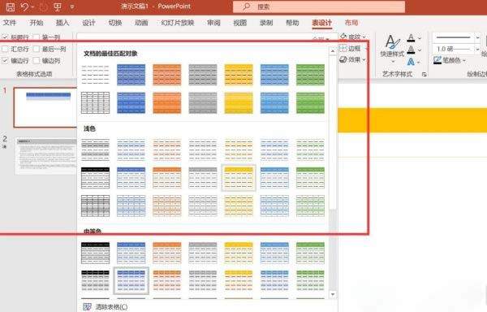
Task: Enable the 第一列 checkbox
Action: (x=37, y=37)
